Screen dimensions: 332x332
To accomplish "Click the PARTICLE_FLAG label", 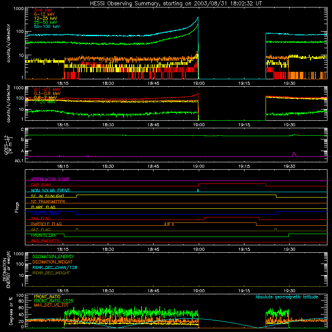I will pyautogui.click(x=46, y=224).
